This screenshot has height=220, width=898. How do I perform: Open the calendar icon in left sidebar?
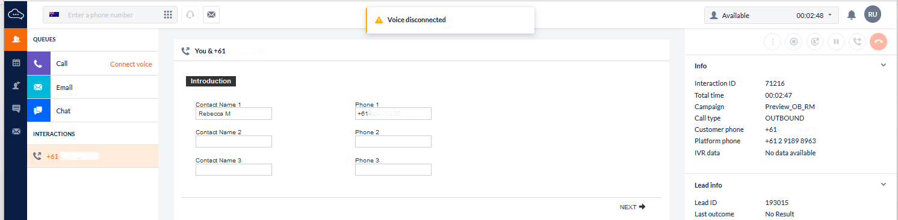[16, 62]
